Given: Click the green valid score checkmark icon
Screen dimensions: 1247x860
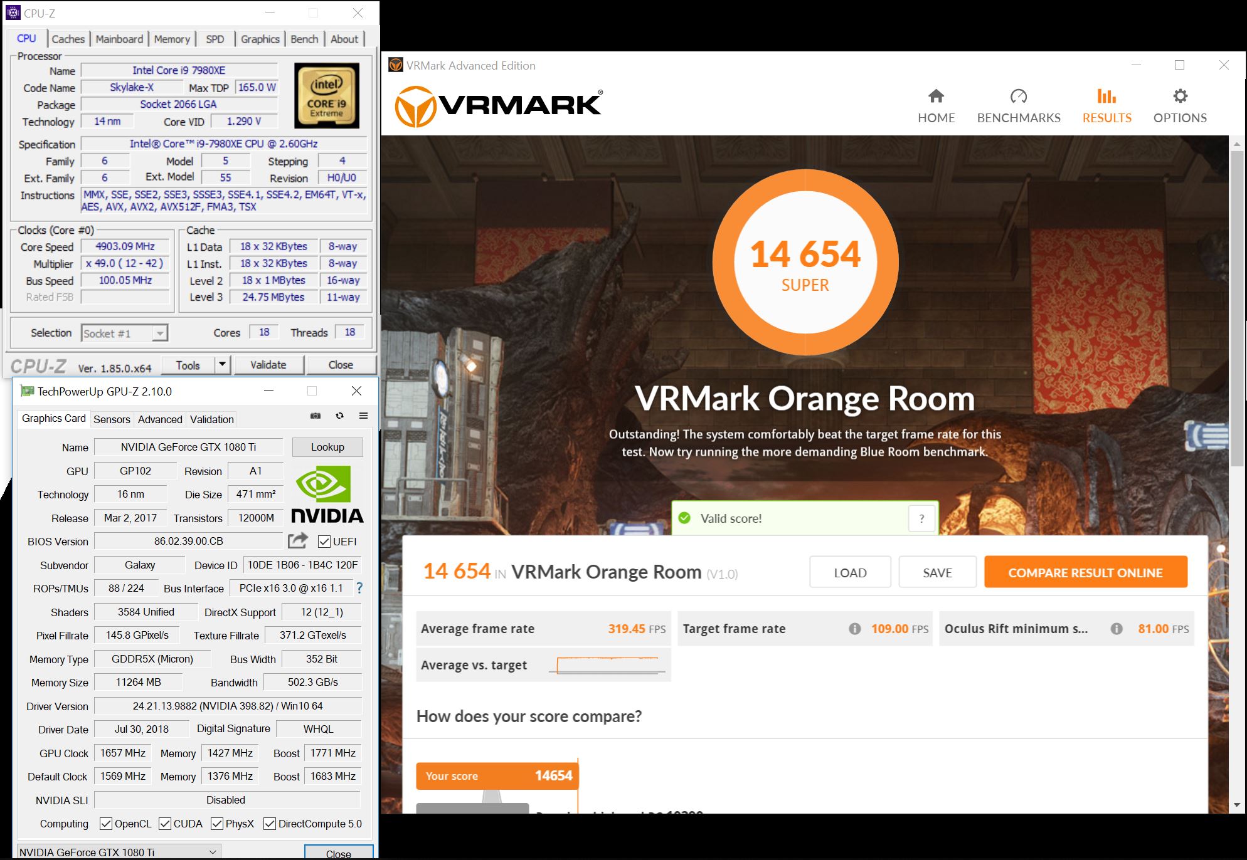Looking at the screenshot, I should pos(684,518).
